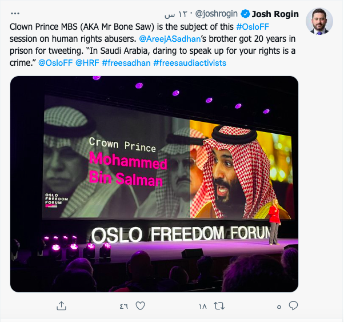Click the blue verified badge

point(246,14)
